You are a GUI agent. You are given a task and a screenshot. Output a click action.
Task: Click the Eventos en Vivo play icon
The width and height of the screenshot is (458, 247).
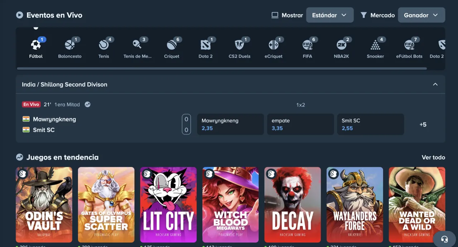coord(20,15)
